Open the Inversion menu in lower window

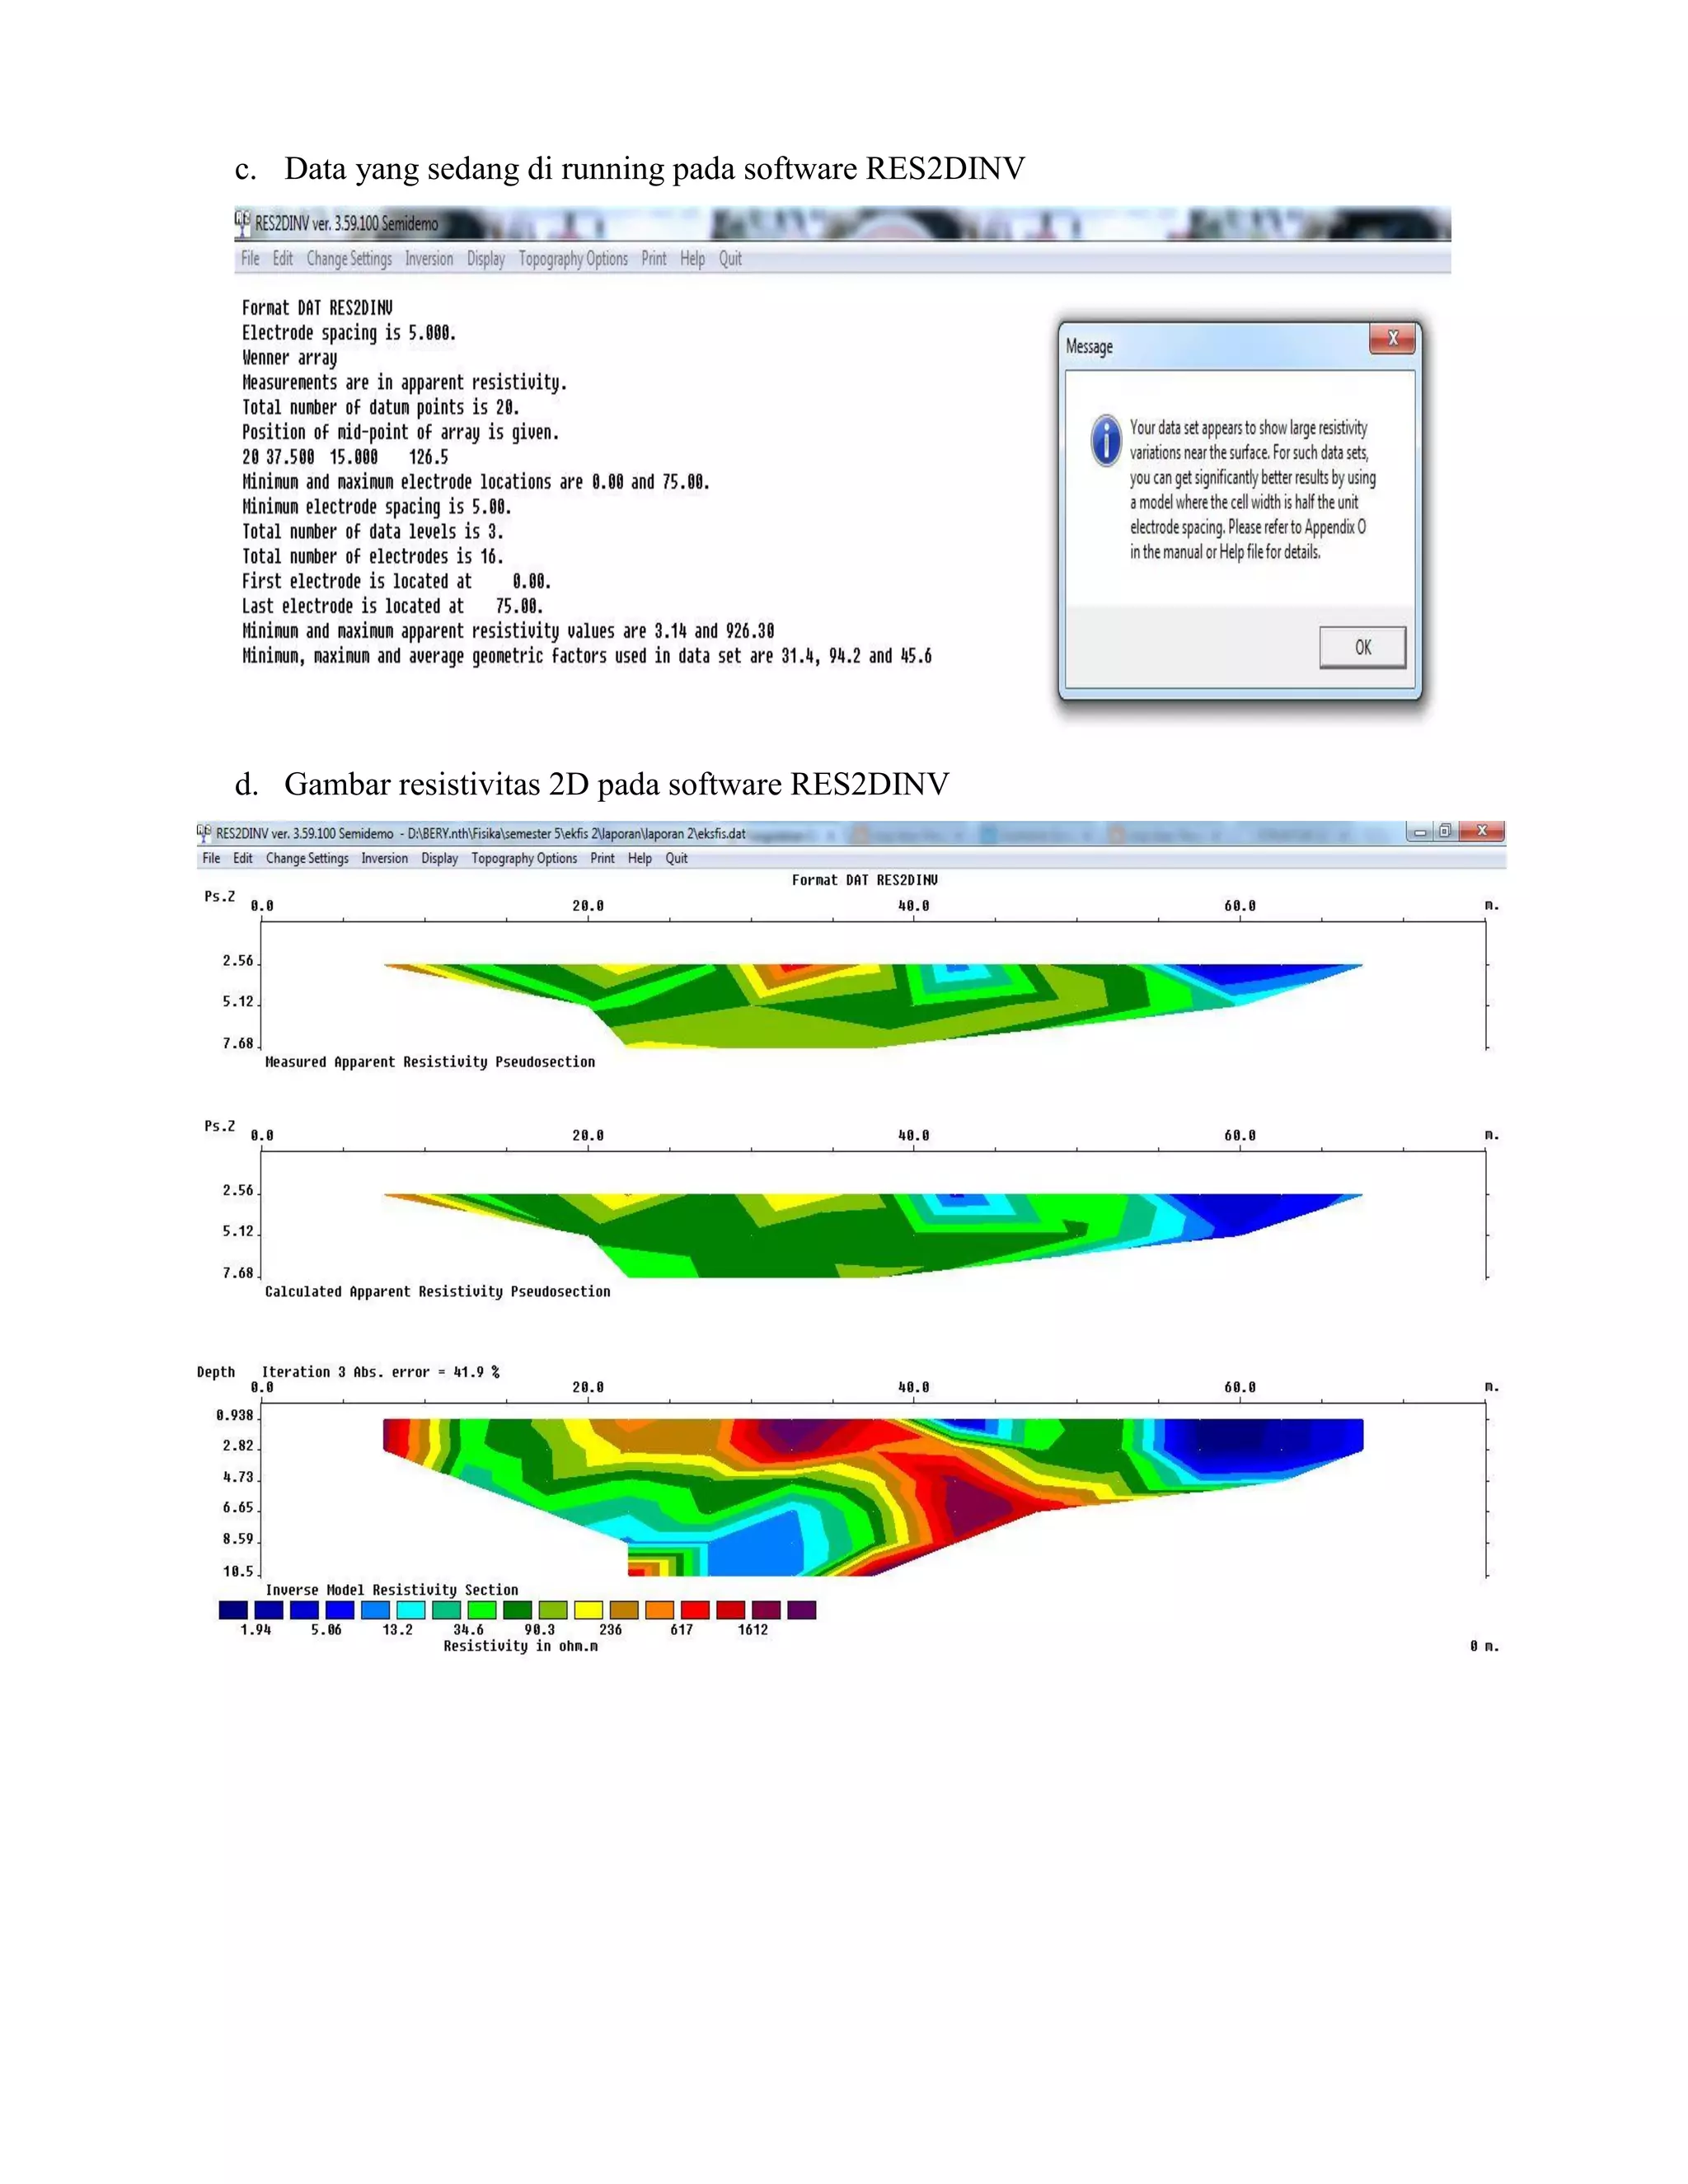(384, 858)
